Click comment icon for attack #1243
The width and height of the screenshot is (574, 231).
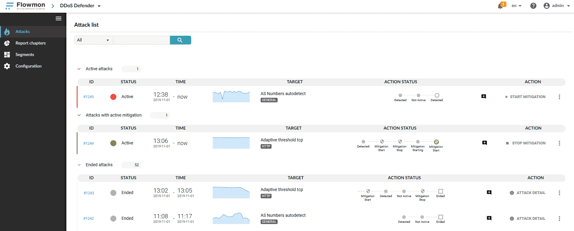[489, 193]
